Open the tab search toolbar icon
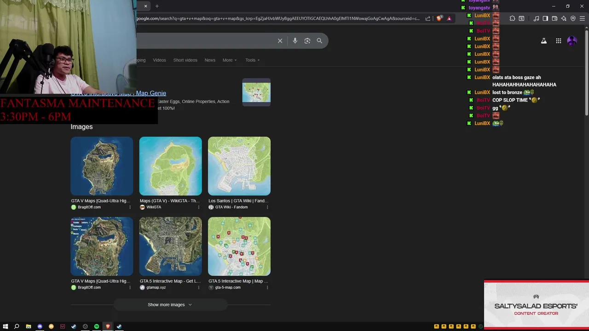This screenshot has height=331, width=589. (x=521, y=18)
